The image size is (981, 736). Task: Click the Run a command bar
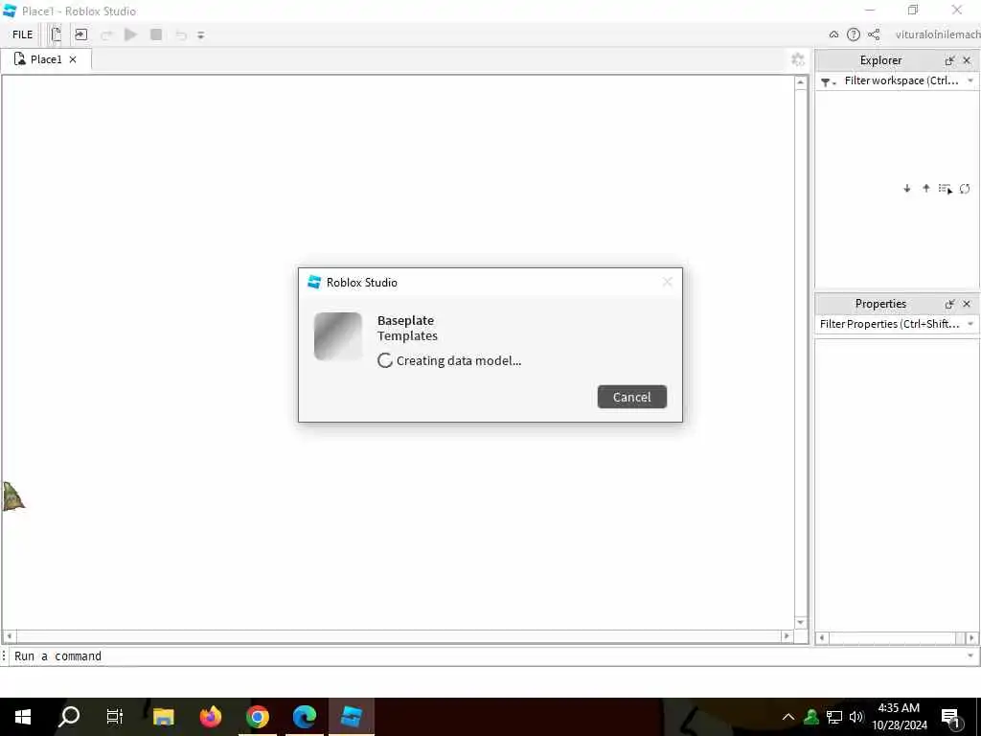point(488,655)
